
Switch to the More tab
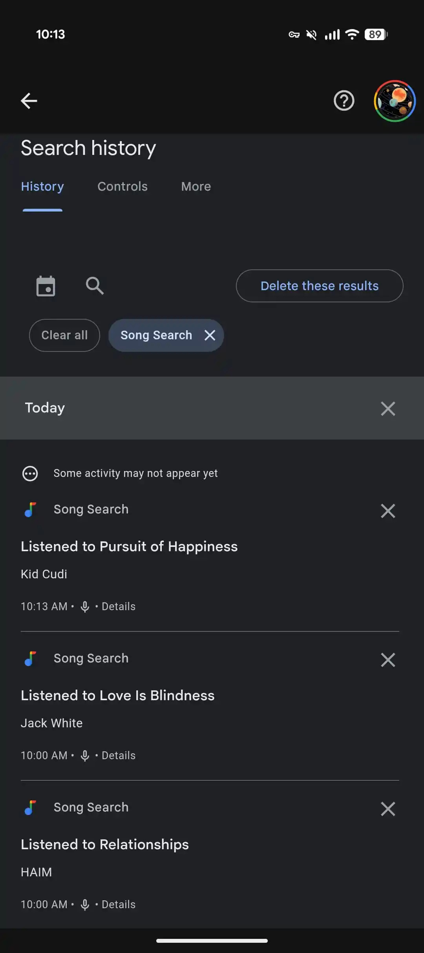click(196, 186)
